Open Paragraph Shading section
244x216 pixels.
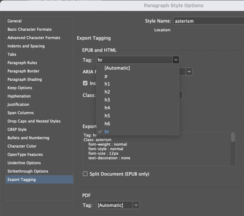point(39,79)
